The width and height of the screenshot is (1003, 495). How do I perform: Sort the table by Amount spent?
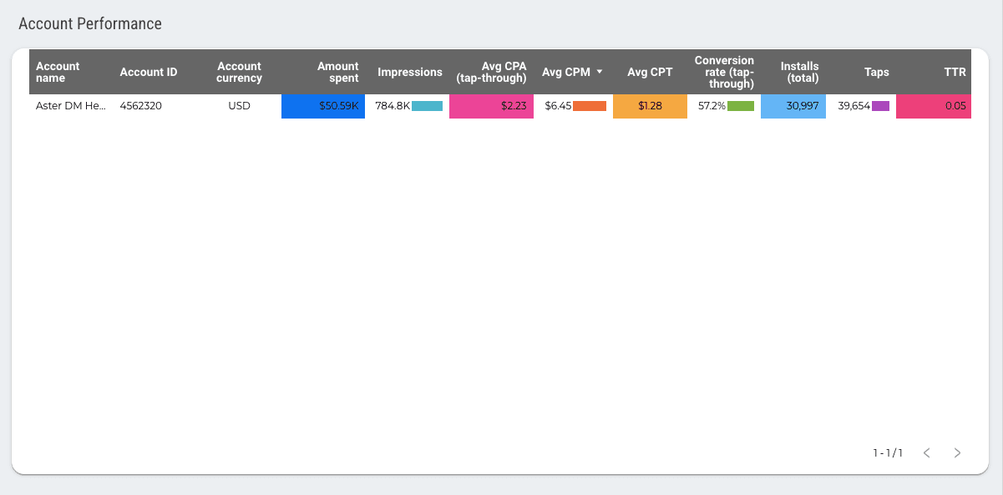[x=337, y=73]
